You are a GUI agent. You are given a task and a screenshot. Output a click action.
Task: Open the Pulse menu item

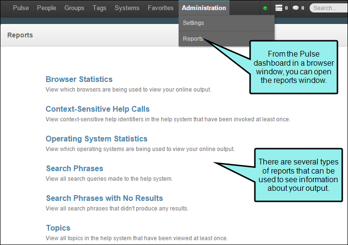click(x=21, y=8)
